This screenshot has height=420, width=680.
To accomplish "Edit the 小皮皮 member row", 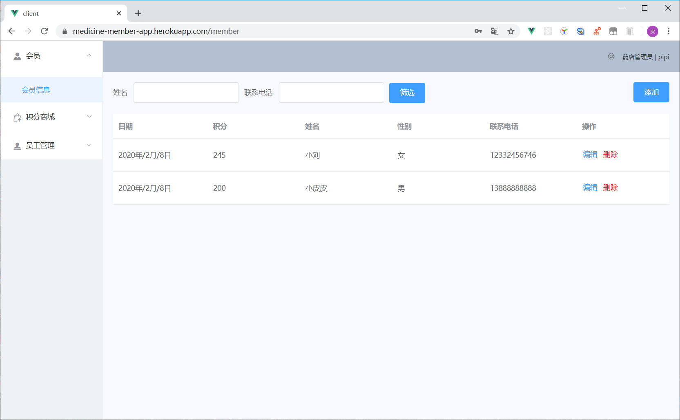I will click(x=590, y=188).
